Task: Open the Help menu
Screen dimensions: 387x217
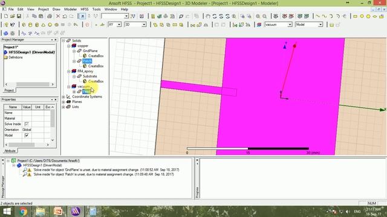Action: (125, 10)
